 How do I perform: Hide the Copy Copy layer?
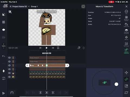pyautogui.click(x=9, y=61)
